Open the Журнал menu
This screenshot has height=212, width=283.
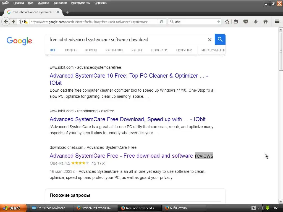[43, 3]
